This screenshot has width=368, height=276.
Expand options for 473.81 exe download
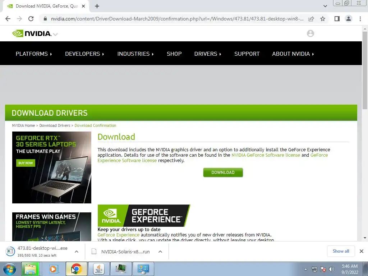click(x=77, y=252)
